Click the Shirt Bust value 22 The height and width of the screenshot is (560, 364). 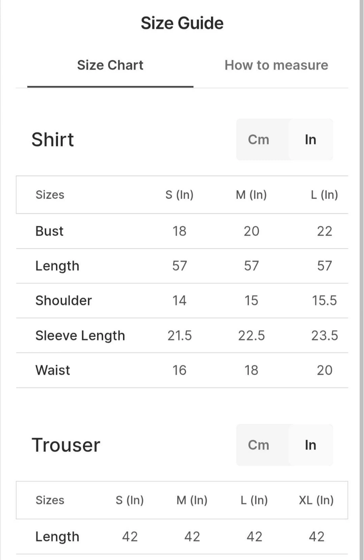point(325,231)
